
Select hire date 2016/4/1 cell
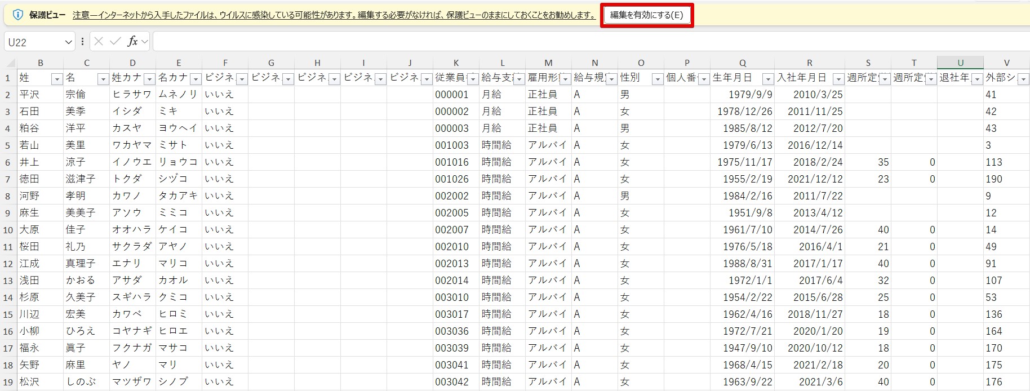click(x=809, y=247)
